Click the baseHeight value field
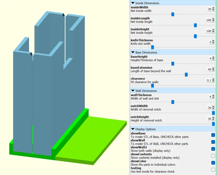 coord(210,59)
